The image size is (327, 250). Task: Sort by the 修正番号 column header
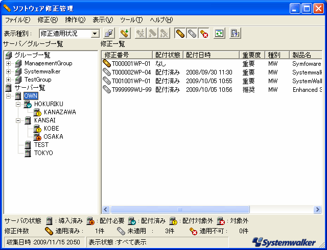(127, 55)
